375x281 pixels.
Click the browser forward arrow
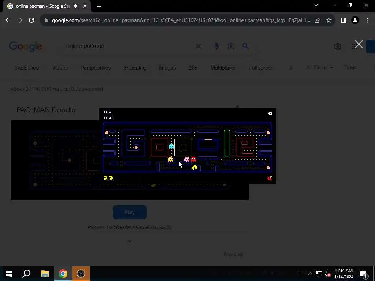click(20, 20)
